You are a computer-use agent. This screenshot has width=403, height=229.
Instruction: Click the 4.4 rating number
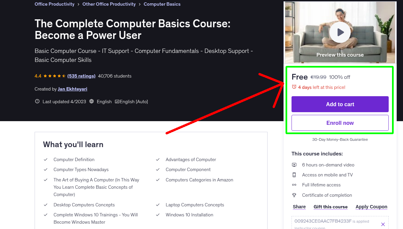[x=38, y=76]
